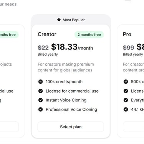Click Pro plan License checkmark icon
Screen dimensions: 144x144
pyautogui.click(x=126, y=91)
